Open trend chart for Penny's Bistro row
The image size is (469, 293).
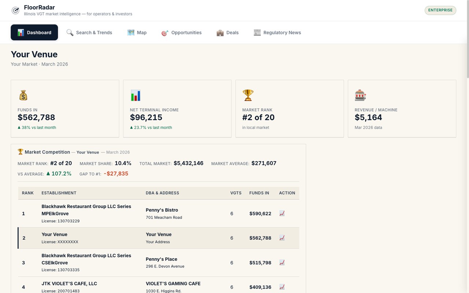[282, 213]
